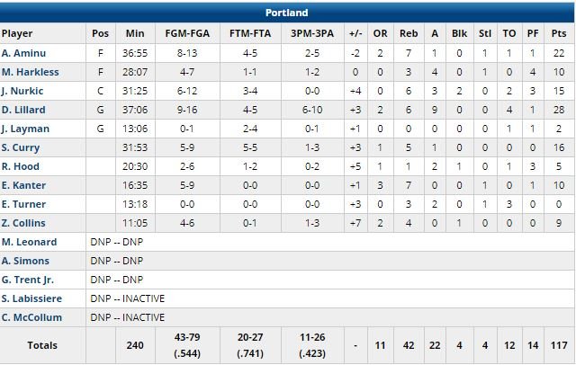The image size is (576, 365).
Task: Open J. Nurkic's player profile
Action: pyautogui.click(x=22, y=91)
